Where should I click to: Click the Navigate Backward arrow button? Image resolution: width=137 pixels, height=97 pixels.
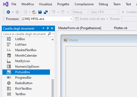tap(8, 12)
